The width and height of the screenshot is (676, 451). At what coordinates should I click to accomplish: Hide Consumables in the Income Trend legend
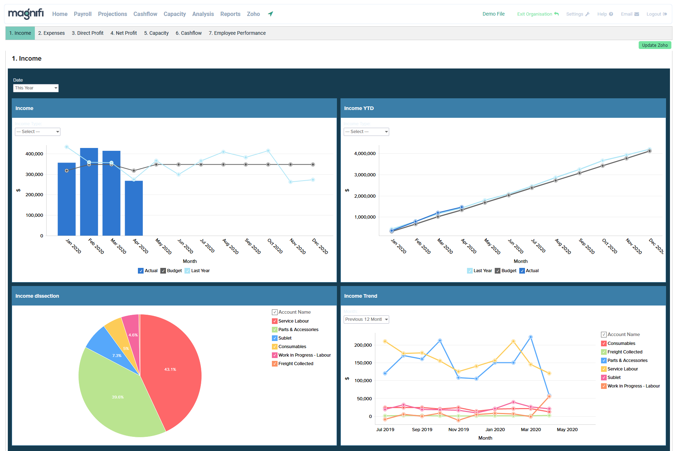coord(604,343)
